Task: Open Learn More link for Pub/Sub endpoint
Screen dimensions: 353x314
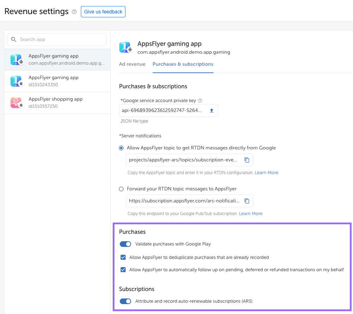Action: 251,214
